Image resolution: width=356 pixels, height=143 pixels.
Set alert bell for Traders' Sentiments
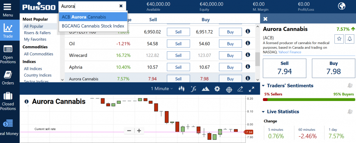coord(350,85)
